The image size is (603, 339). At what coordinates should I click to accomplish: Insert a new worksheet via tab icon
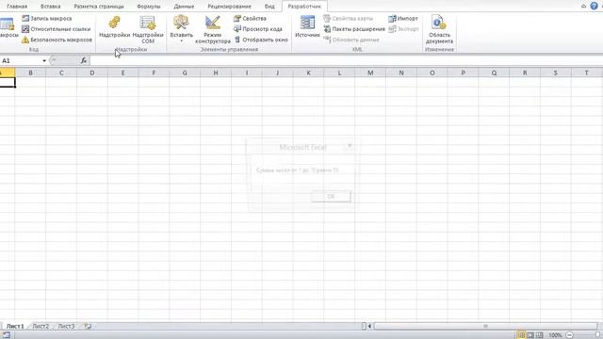pyautogui.click(x=88, y=327)
